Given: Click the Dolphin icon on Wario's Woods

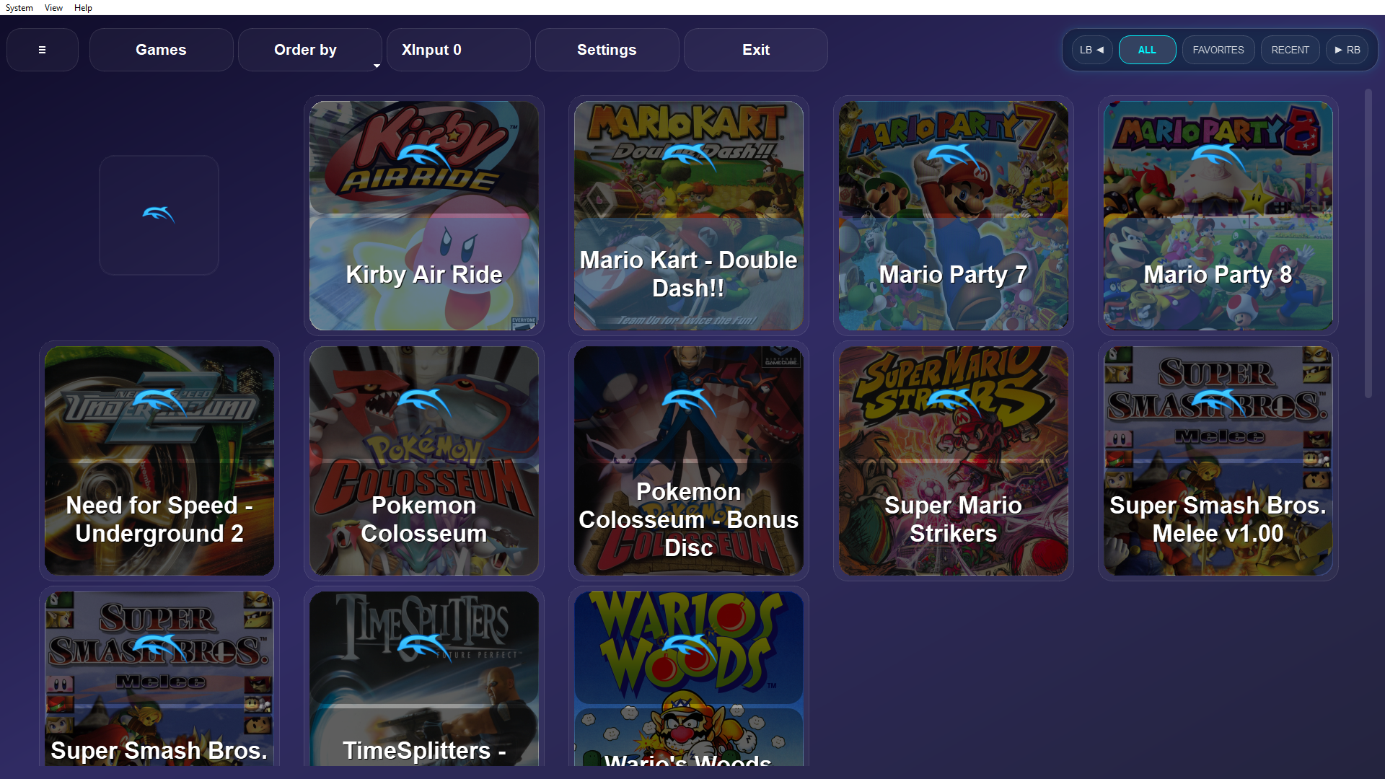Looking at the screenshot, I should [x=688, y=647].
